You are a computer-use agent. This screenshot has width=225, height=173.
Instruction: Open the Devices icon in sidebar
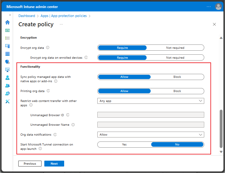coord(7,46)
